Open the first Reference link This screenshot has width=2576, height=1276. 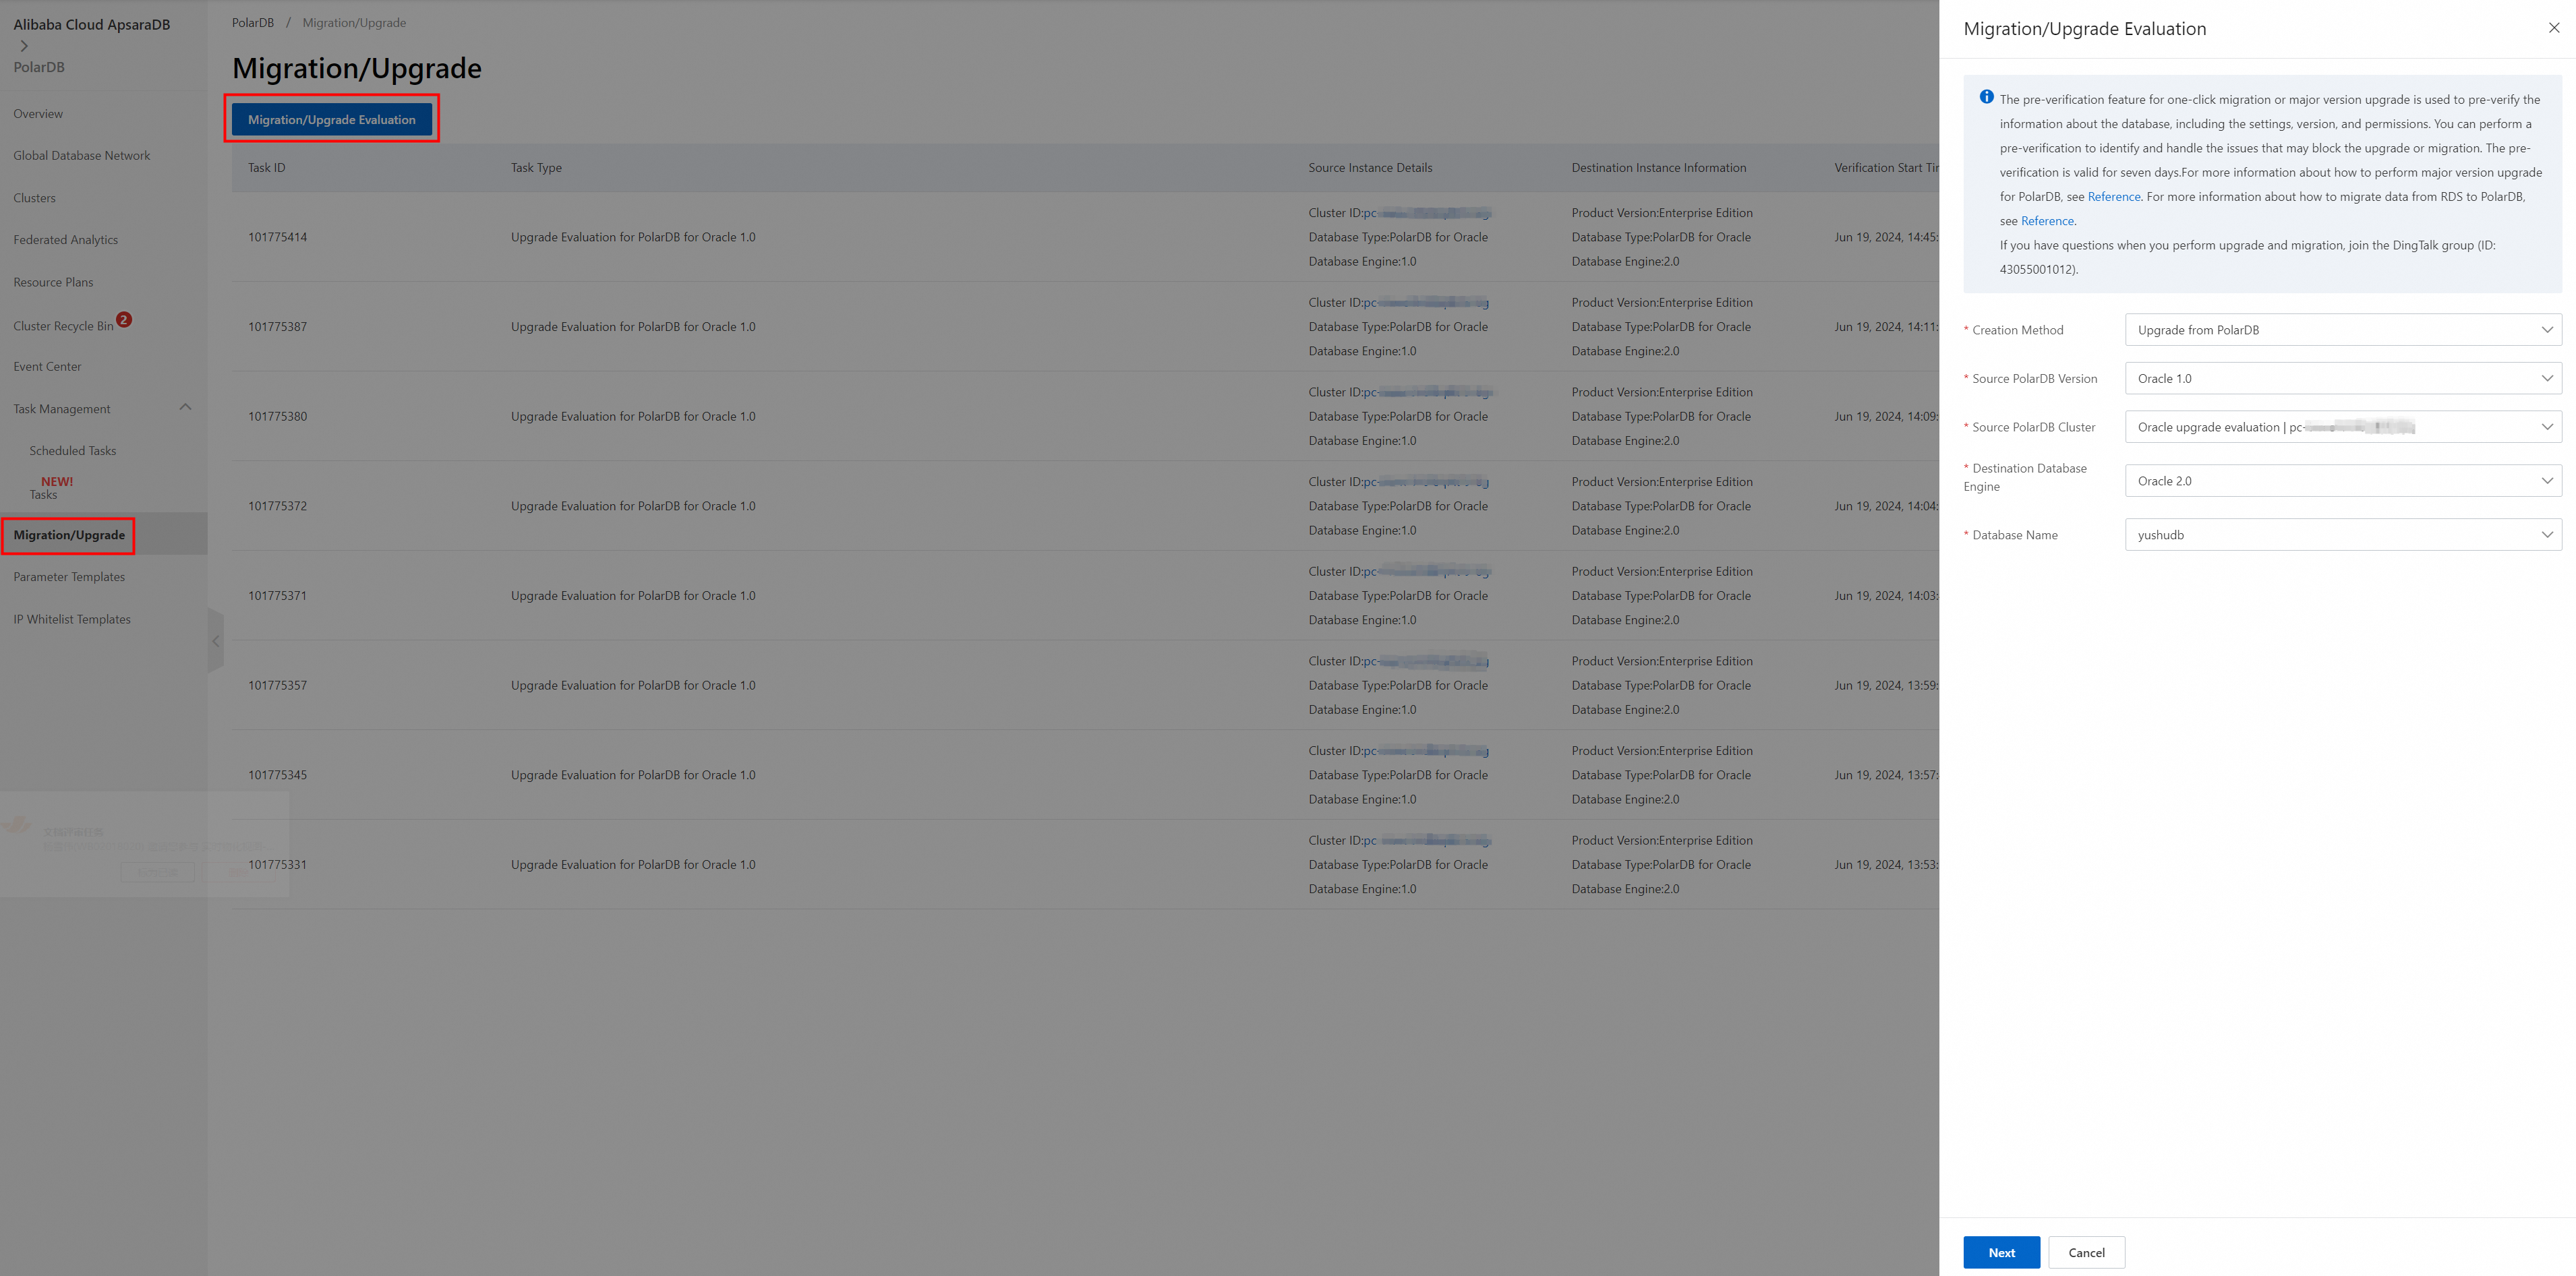point(2113,197)
